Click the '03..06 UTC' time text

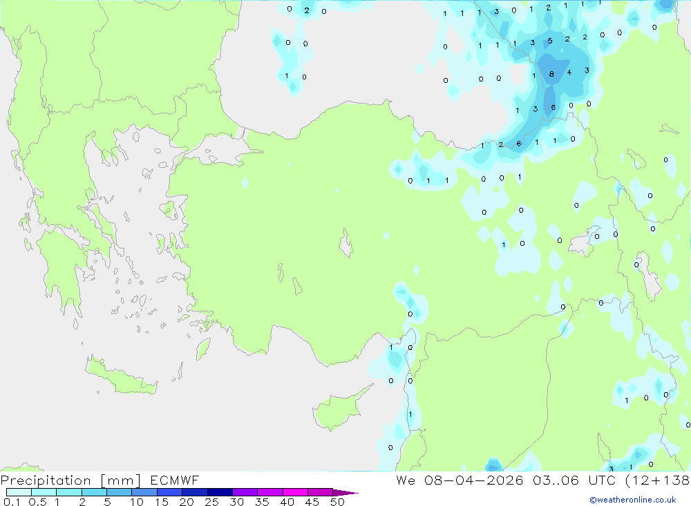(574, 480)
